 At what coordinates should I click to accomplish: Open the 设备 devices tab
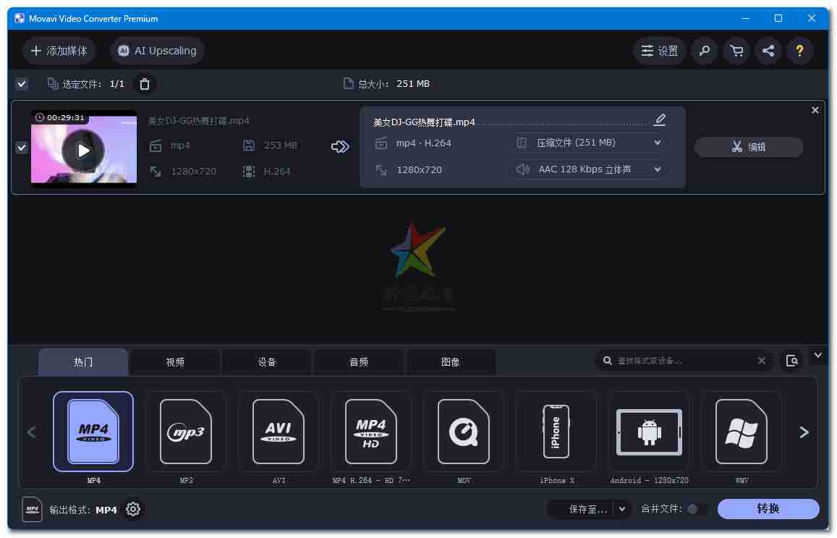(267, 362)
